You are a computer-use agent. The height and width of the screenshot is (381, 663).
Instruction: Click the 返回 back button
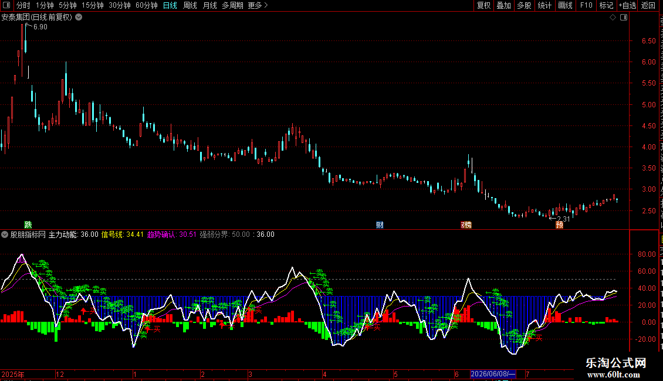648,5
